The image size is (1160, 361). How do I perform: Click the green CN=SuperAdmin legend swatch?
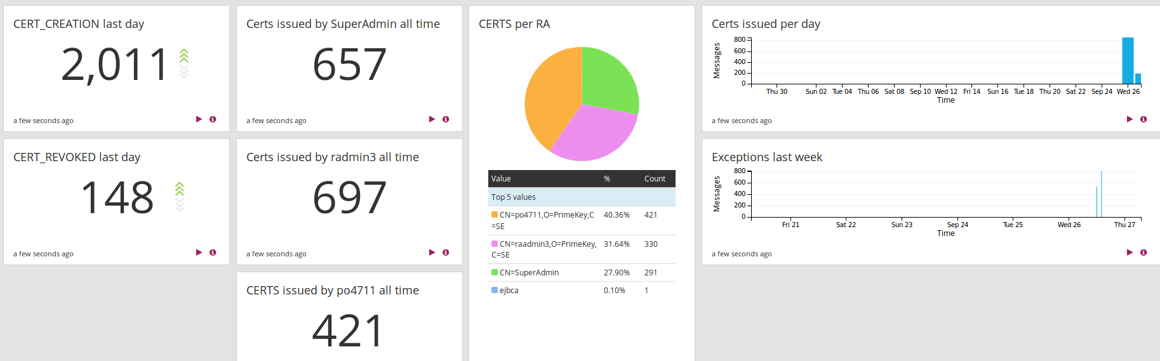pyautogui.click(x=495, y=273)
